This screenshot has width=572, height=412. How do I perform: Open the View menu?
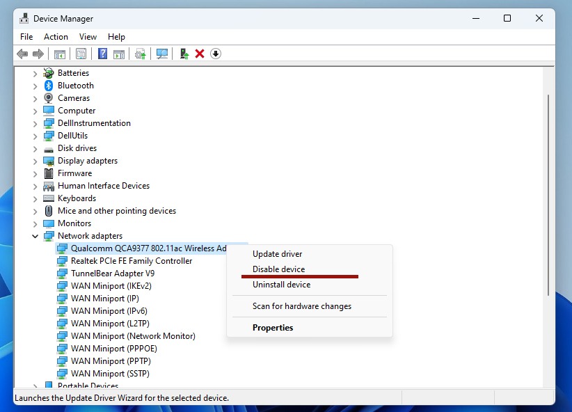click(88, 36)
